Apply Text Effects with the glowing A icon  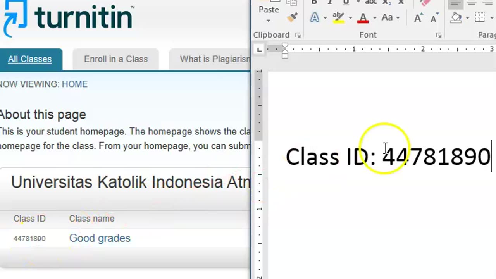click(x=315, y=17)
